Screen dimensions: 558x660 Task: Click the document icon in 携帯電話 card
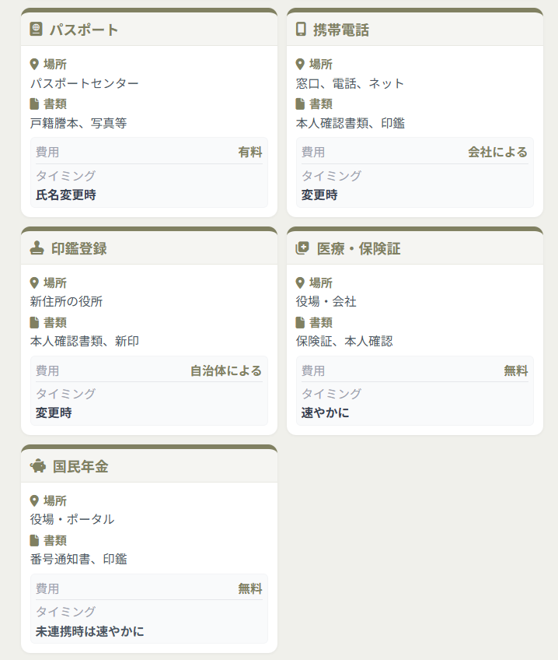click(x=300, y=104)
